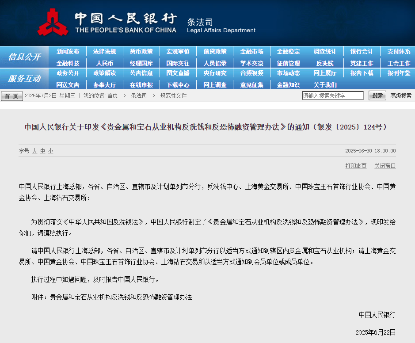Open 网上调查 page
Image resolution: width=415 pixels, height=343 pixels.
pyautogui.click(x=215, y=85)
